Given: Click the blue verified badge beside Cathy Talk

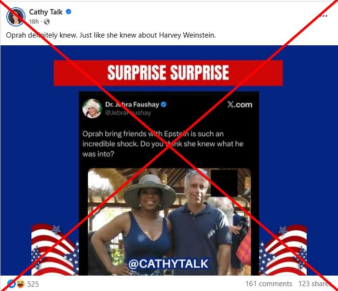Looking at the screenshot, I should 68,12.
